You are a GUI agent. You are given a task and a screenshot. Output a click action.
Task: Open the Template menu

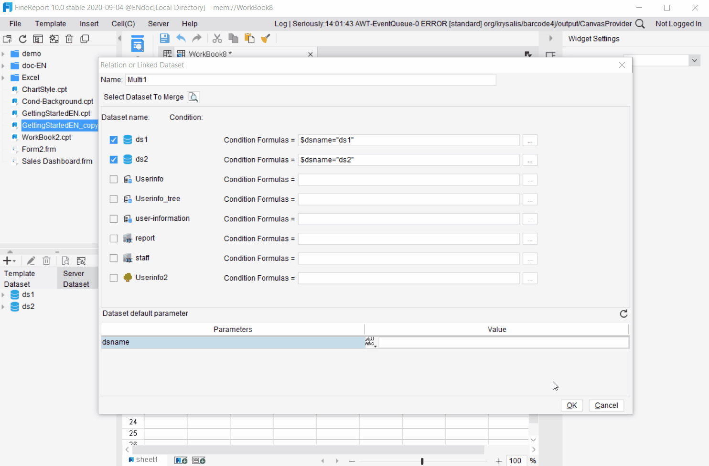pos(50,23)
